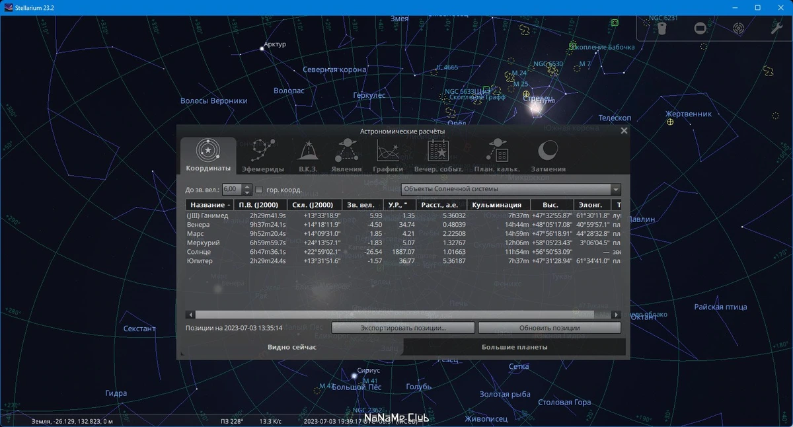Open the Вечер. событ. tab icon

(x=438, y=157)
